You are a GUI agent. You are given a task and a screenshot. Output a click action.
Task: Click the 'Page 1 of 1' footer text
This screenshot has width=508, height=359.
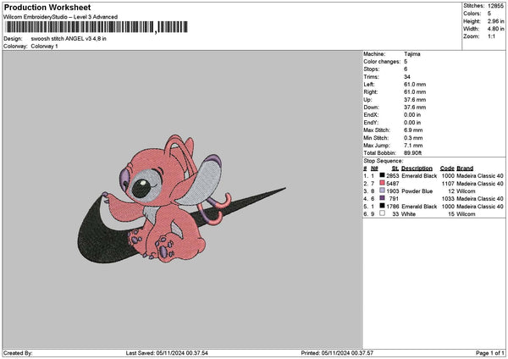pyautogui.click(x=490, y=353)
